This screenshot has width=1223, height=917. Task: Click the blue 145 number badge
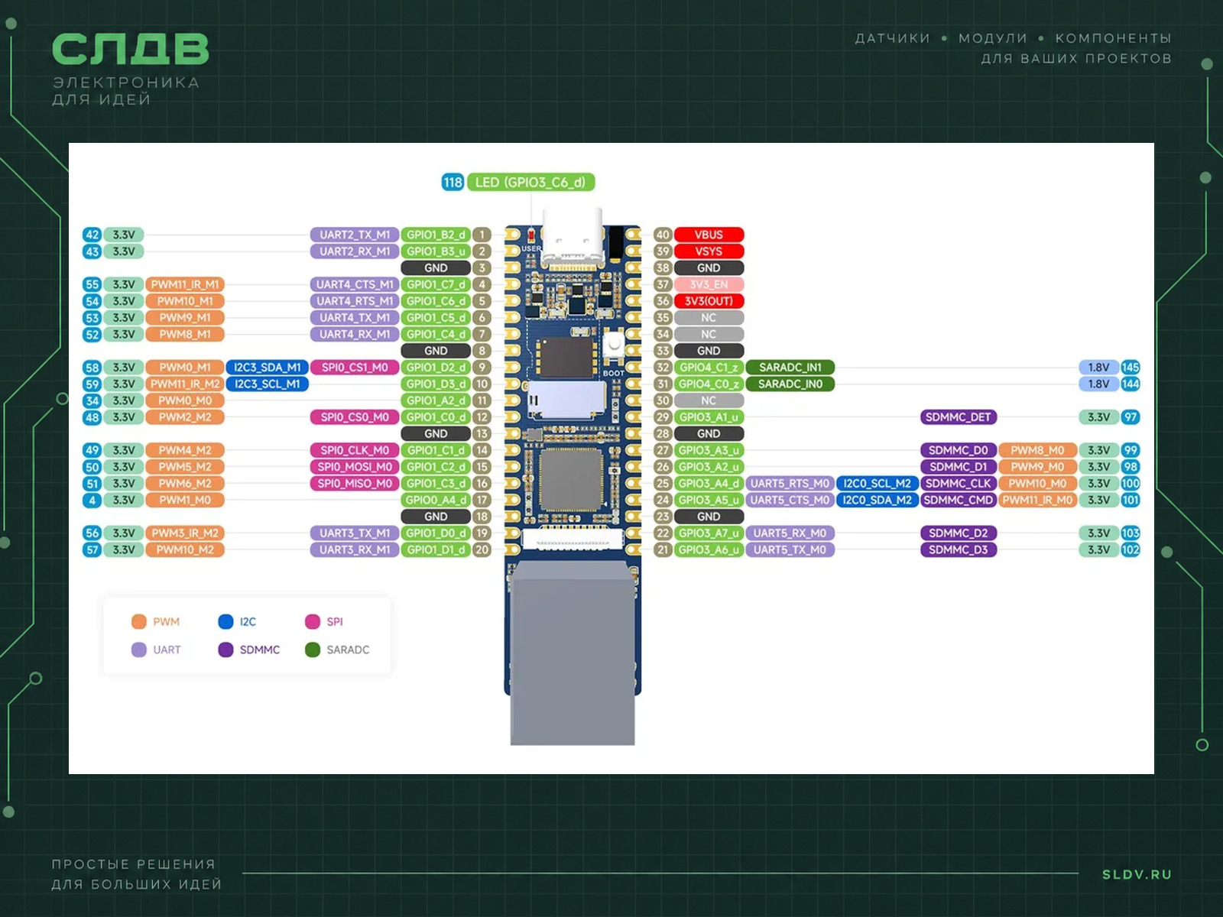(1131, 368)
